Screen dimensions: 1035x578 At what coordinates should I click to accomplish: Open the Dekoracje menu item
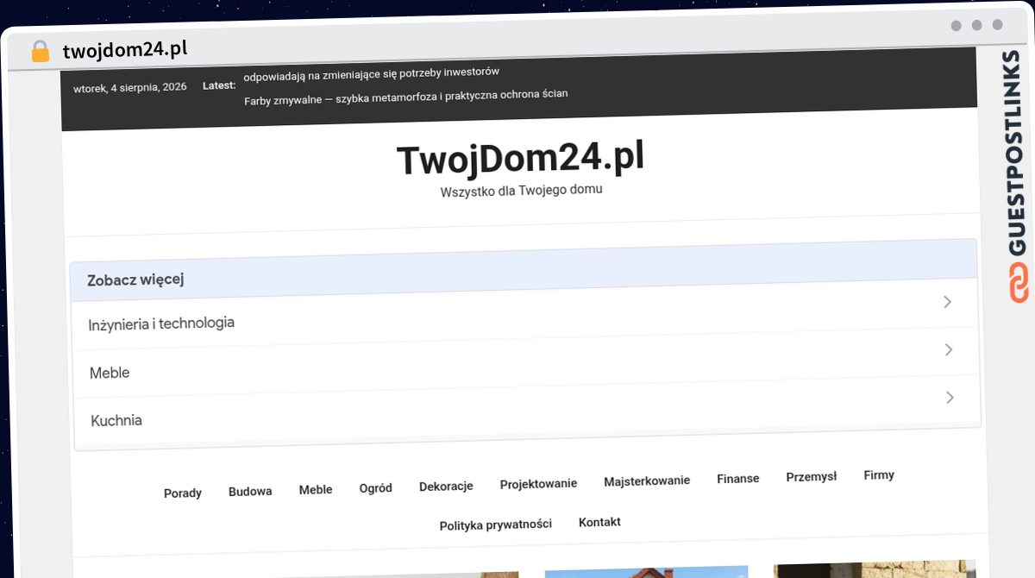tap(446, 486)
